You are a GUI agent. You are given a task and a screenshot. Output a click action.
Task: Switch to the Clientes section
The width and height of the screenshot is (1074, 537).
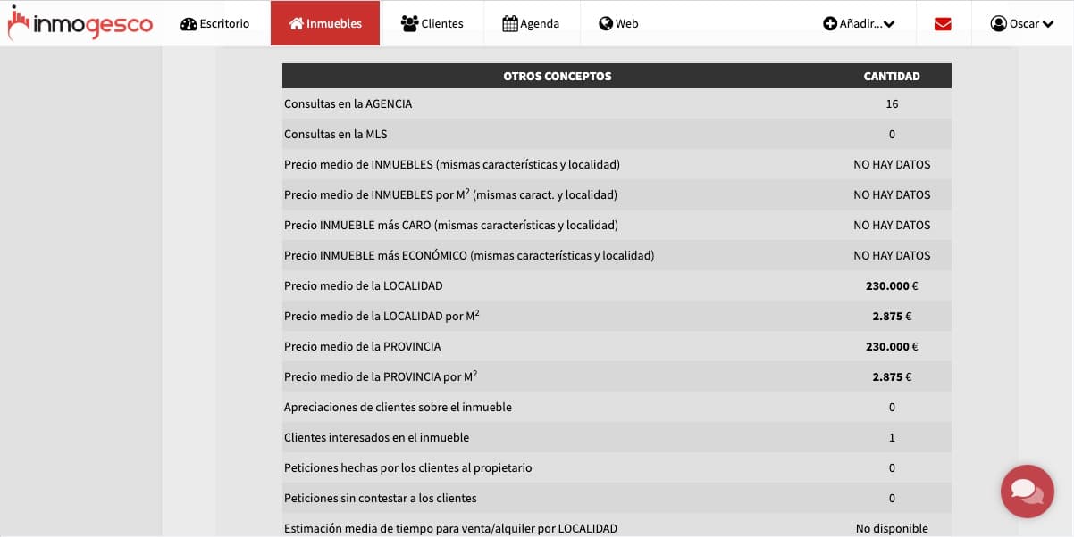click(x=433, y=23)
